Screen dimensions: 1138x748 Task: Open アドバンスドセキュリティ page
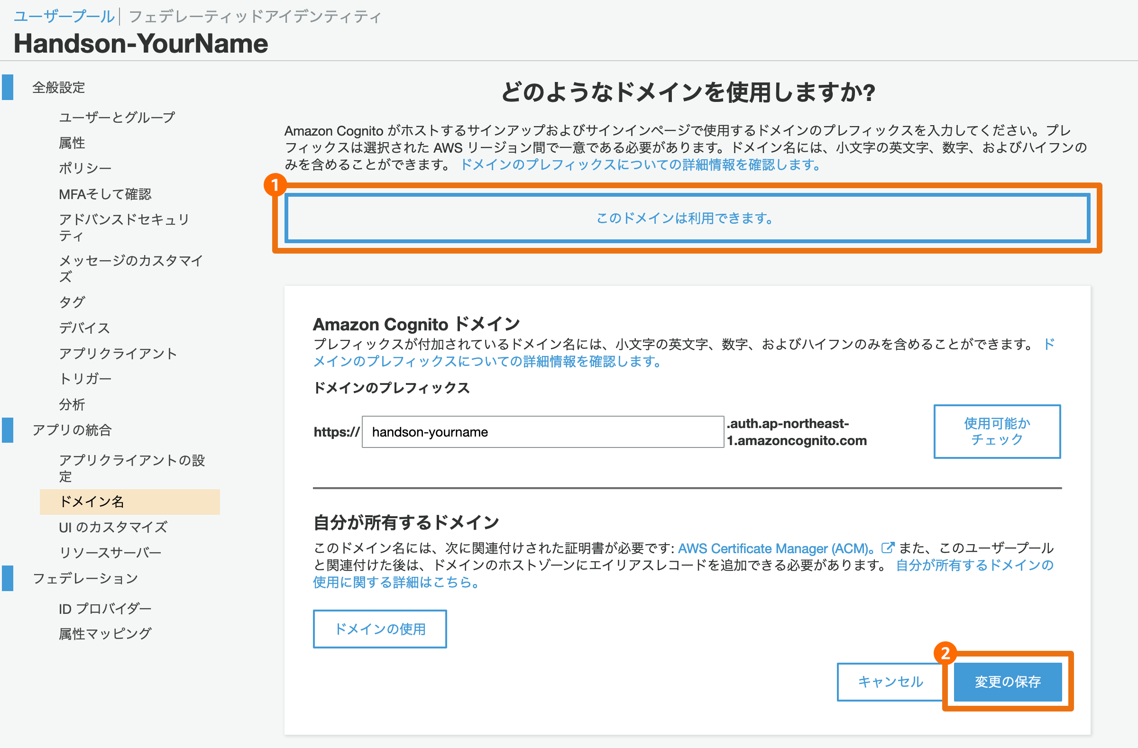[124, 228]
